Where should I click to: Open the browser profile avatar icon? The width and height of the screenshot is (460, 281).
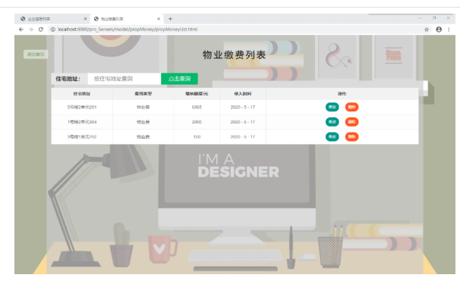439,30
